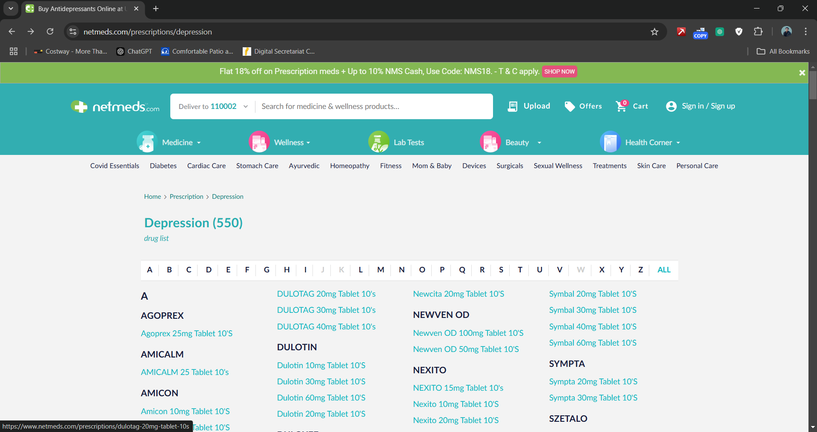
Task: Open DULOTAG 20mg Tablet 10's link
Action: tap(326, 294)
